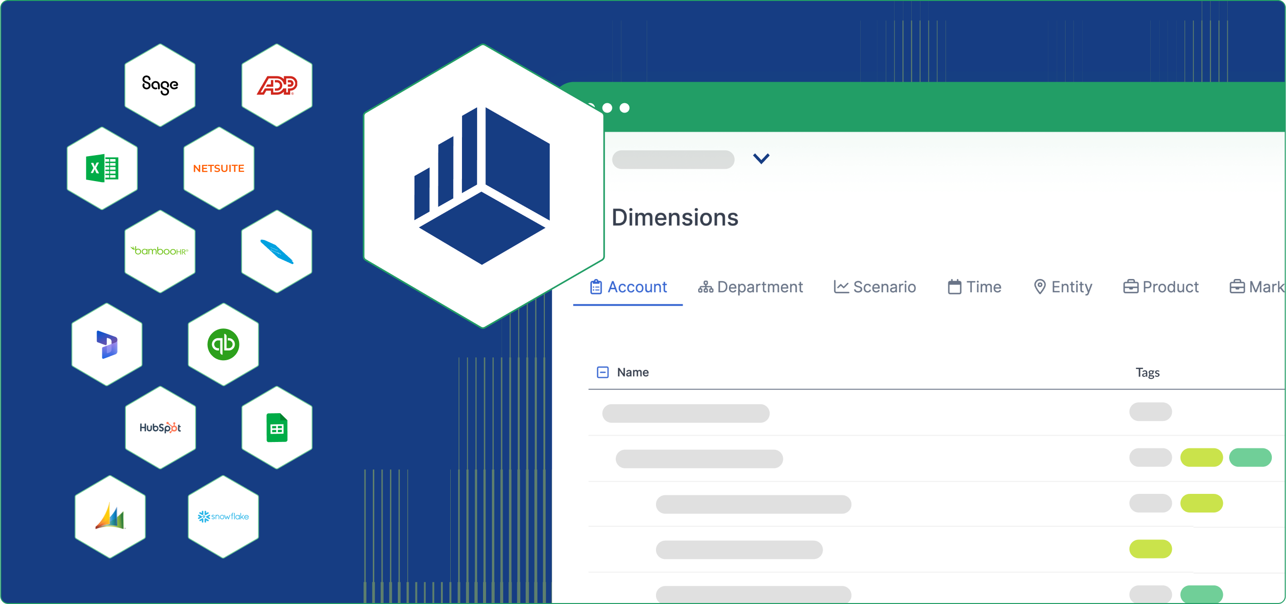Open the NetSuite integration hexagon
The height and width of the screenshot is (604, 1286).
[218, 168]
